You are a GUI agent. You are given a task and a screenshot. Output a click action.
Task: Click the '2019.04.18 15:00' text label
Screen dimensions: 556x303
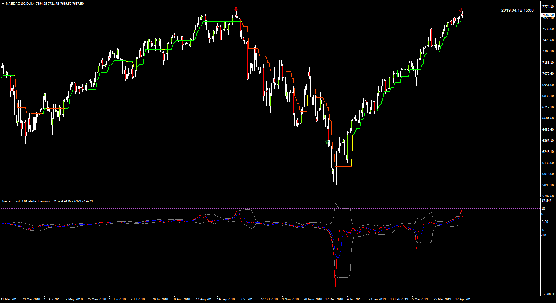coord(517,10)
